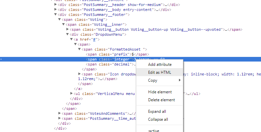Select Hide element in context menu
The width and height of the screenshot is (261, 132).
160,92
